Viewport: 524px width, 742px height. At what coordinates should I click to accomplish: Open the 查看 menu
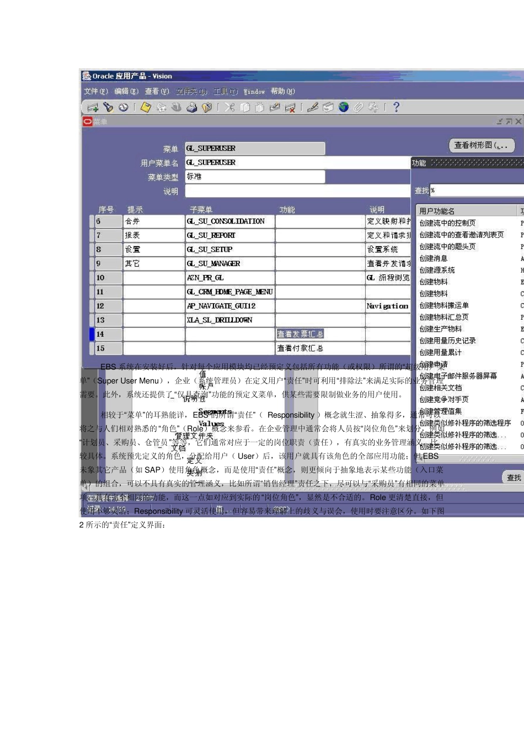[157, 92]
